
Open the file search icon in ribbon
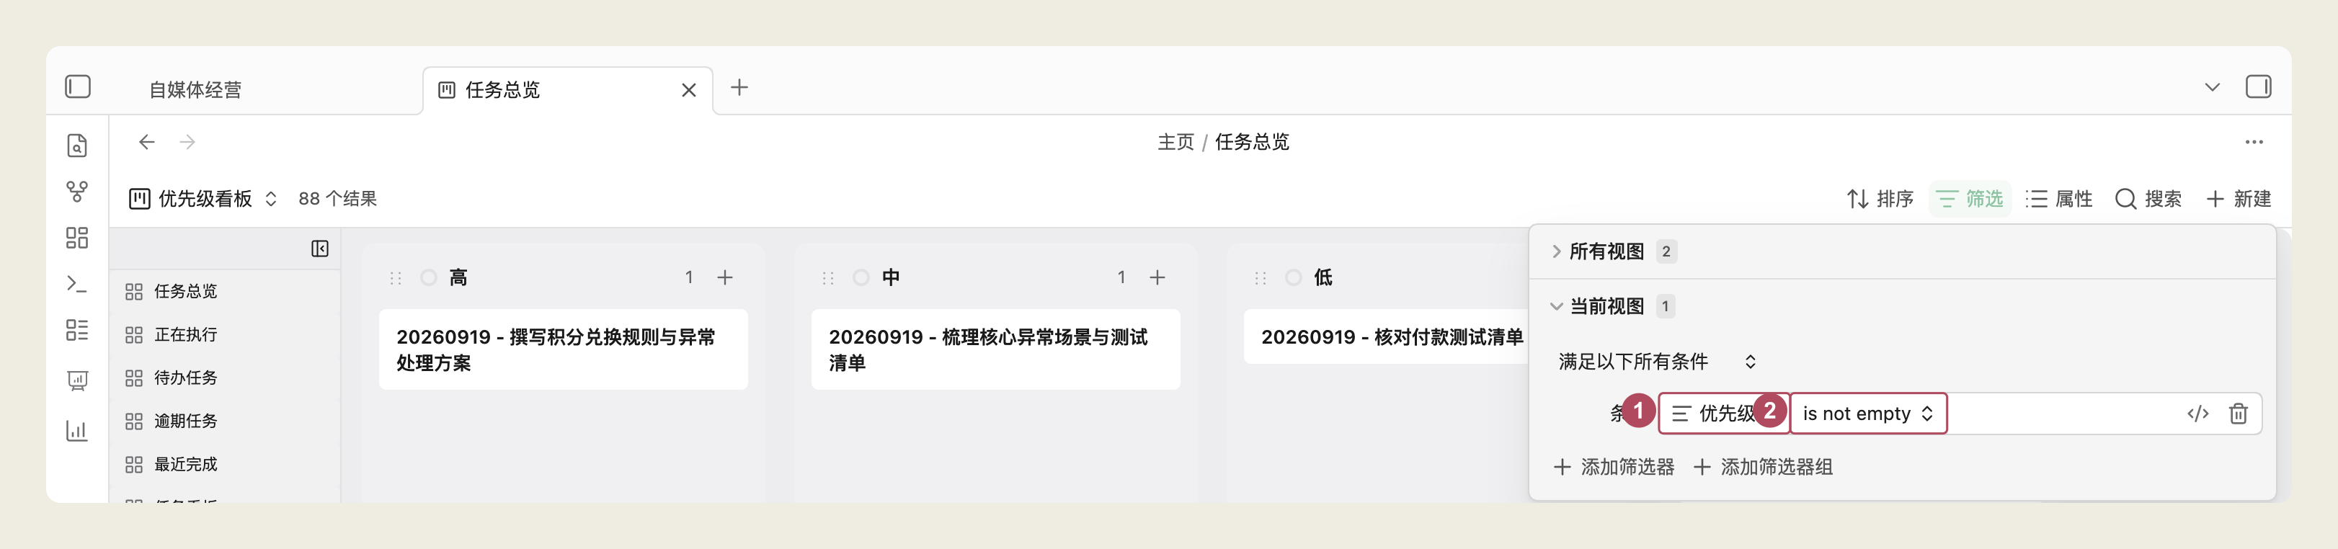(x=77, y=146)
